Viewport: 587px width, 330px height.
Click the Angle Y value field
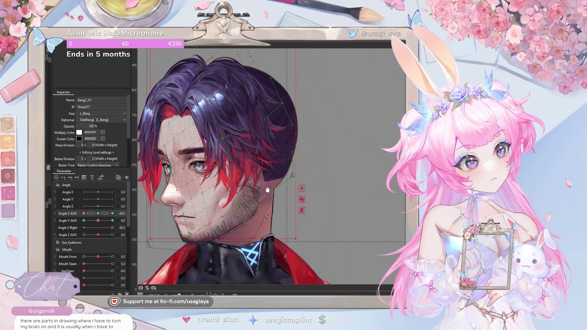[x=121, y=199]
